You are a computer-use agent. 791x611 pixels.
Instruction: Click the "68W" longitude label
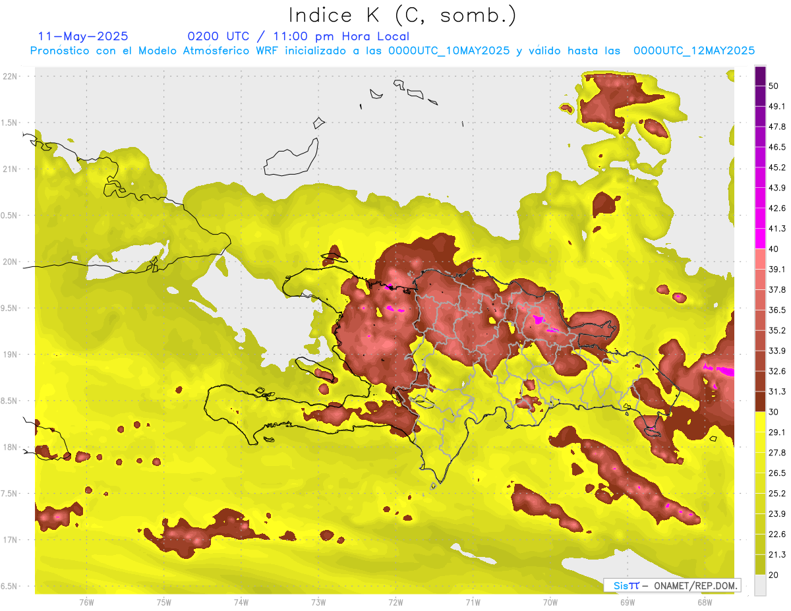(x=705, y=602)
